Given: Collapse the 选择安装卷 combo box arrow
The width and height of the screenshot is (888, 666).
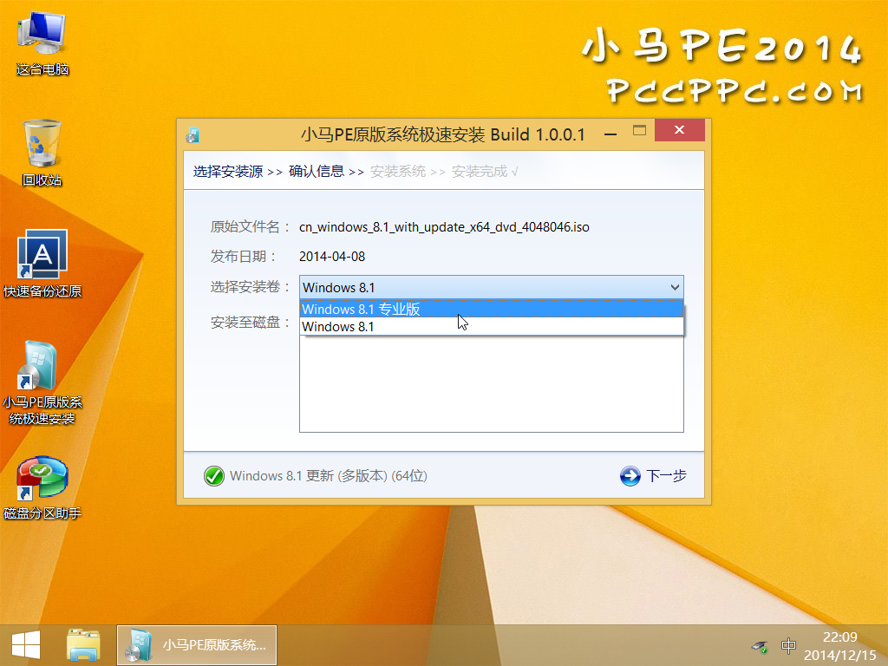Looking at the screenshot, I should pyautogui.click(x=675, y=287).
